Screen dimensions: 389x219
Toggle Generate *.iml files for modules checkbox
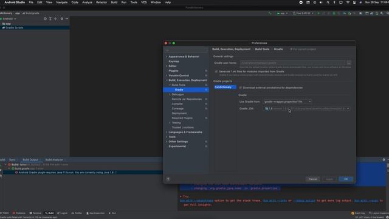click(216, 72)
